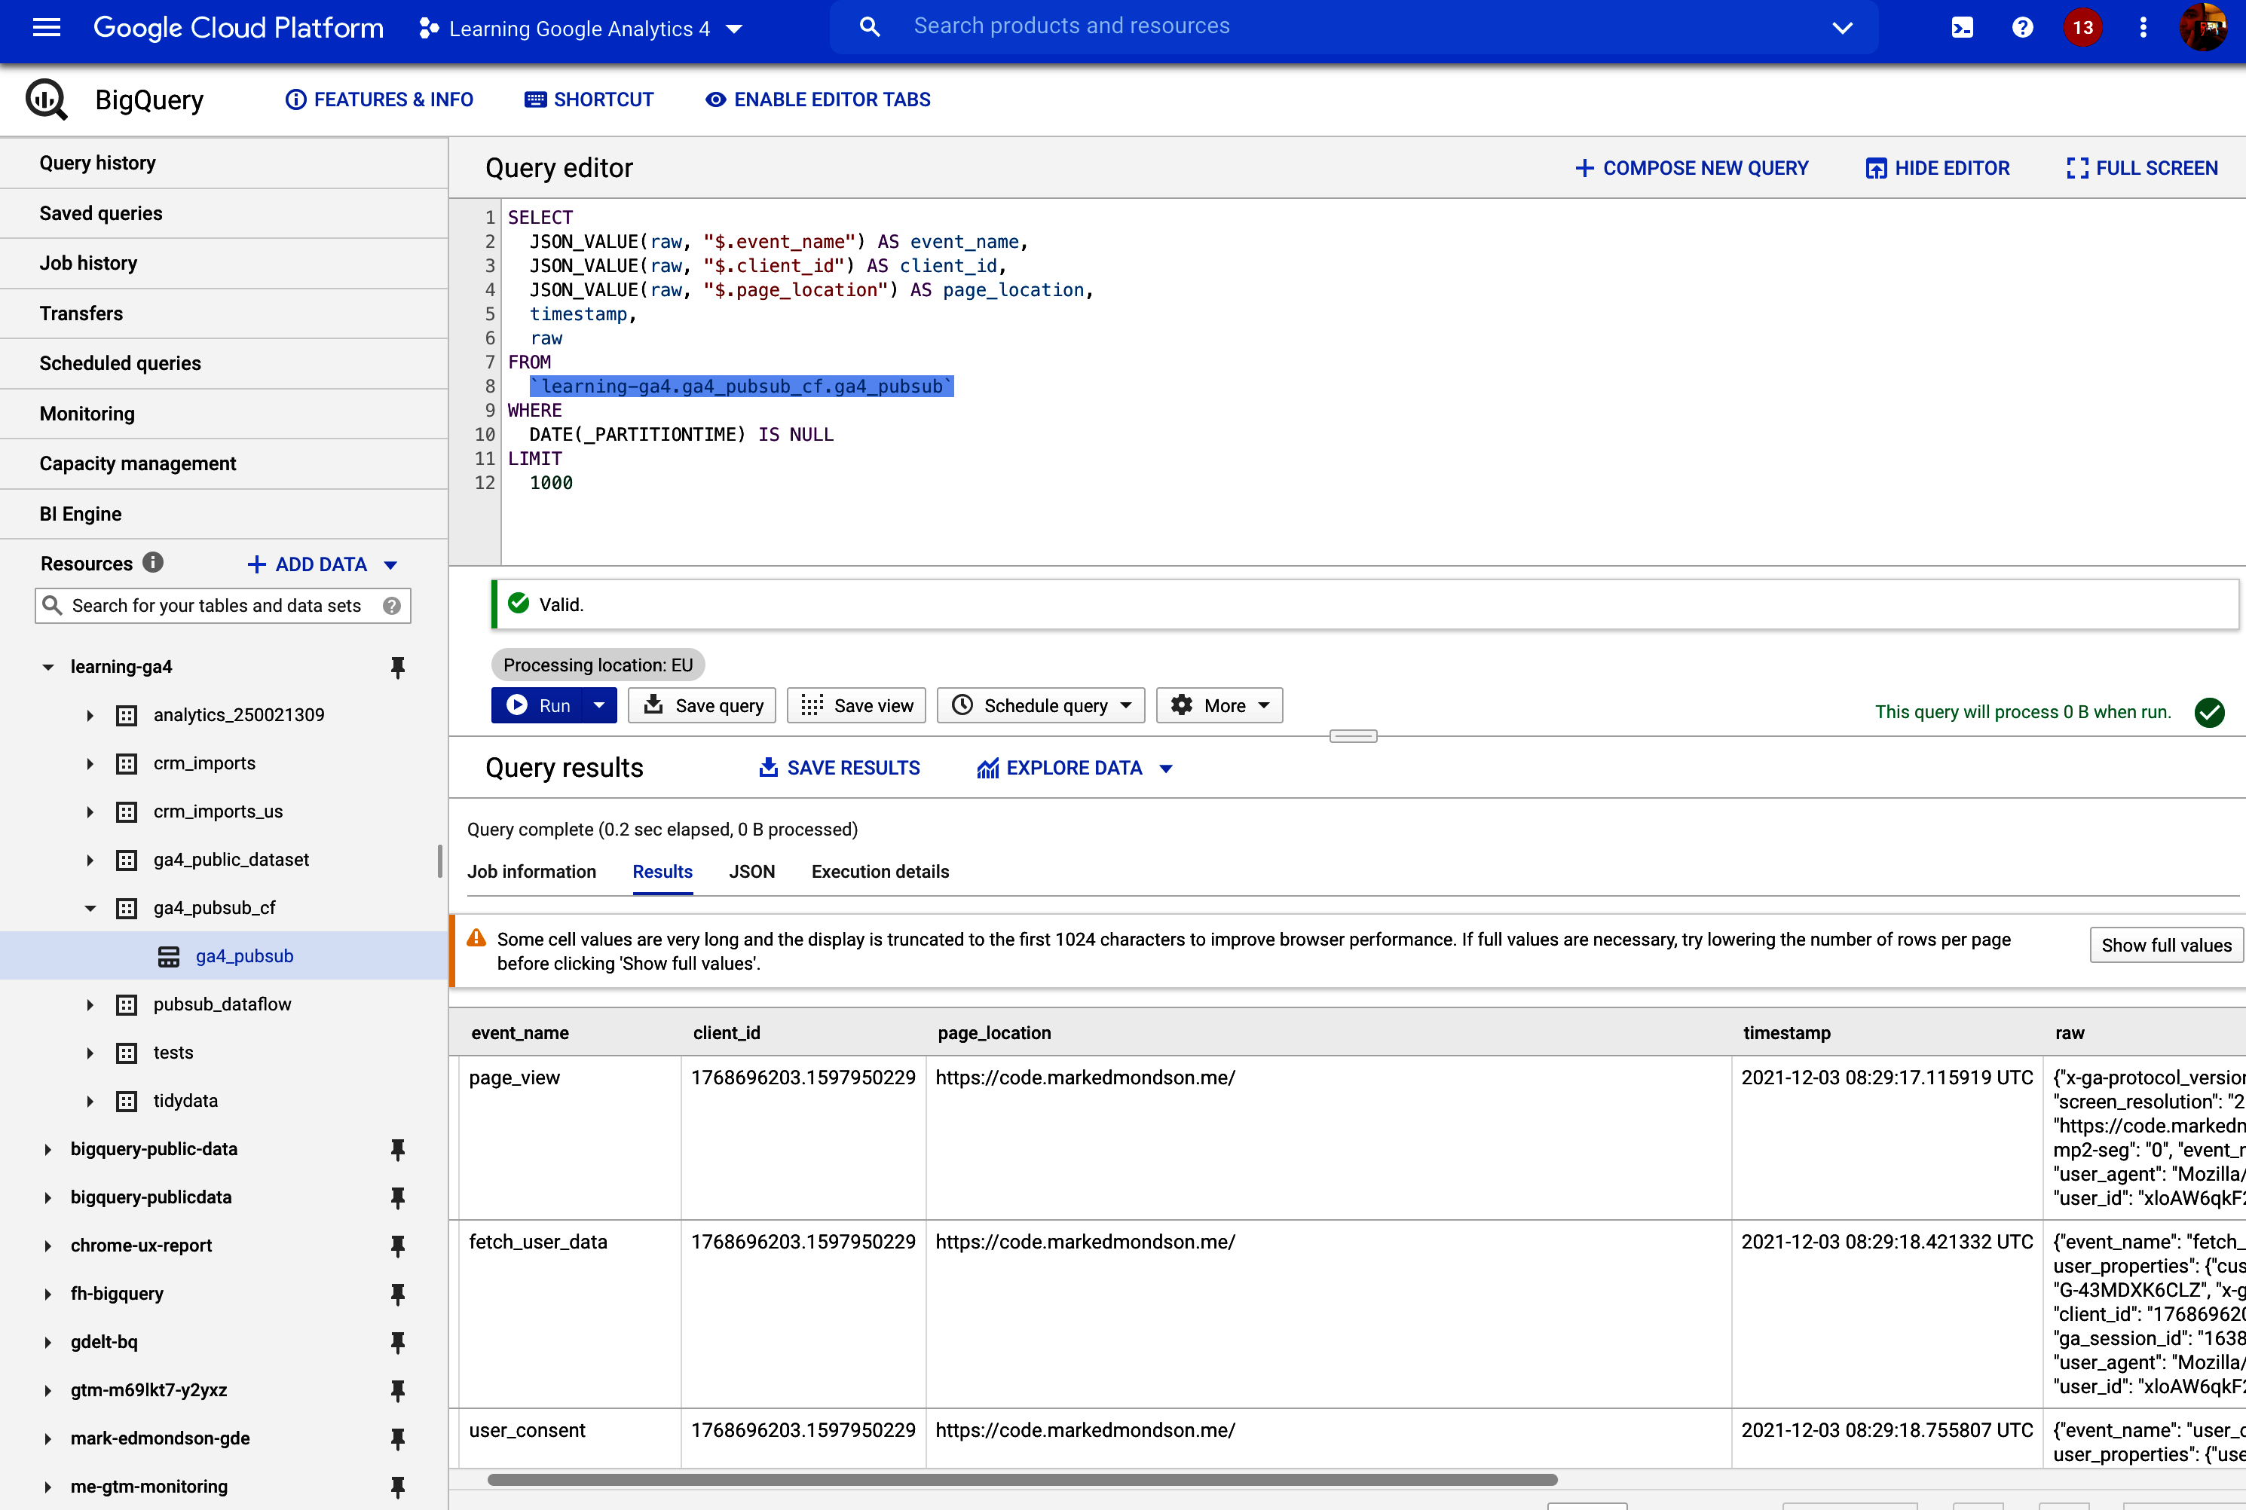Click the search help icon in Resources
Viewport: 2246px width, 1510px height.
pyautogui.click(x=391, y=606)
